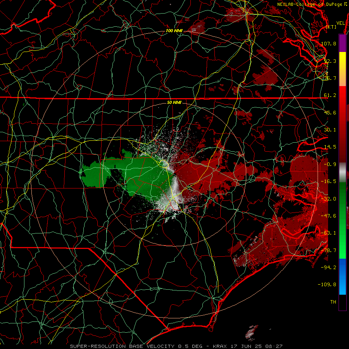Viewport: 349px width, 349px height.
Task: Click the blue segment of velocity color bar
Action: coord(342,276)
